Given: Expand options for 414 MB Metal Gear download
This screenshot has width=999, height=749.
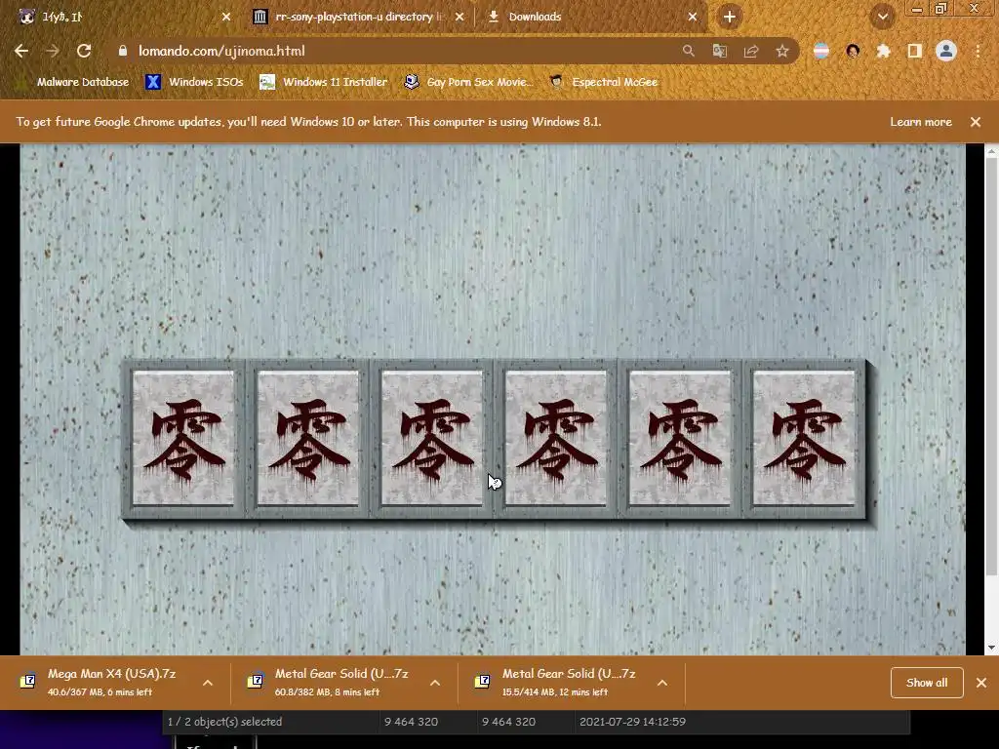Looking at the screenshot, I should (x=662, y=683).
